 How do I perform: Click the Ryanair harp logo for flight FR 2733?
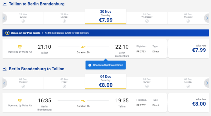pyautogui.click(x=20, y=47)
